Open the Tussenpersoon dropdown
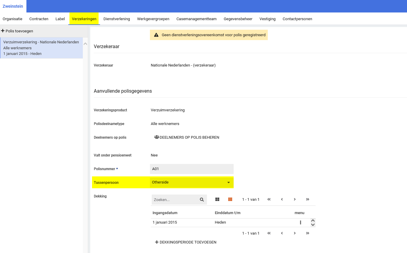Viewport: 407px width, 253px height. (x=191, y=182)
